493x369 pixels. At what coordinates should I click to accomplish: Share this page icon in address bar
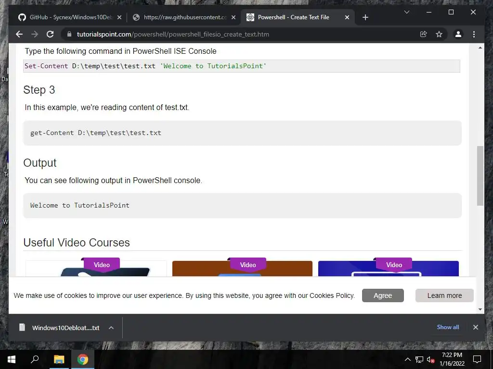pos(424,34)
